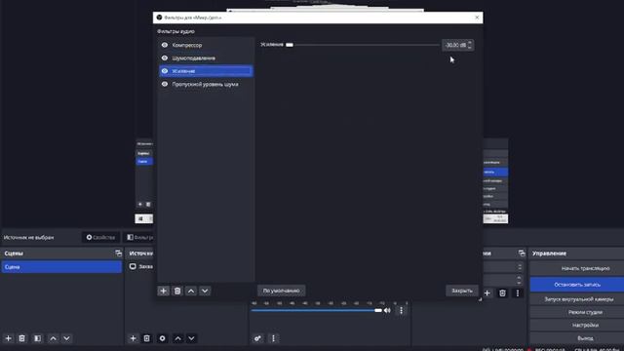
Task: Select the highlighted Усиление filter row
Action: (206, 71)
